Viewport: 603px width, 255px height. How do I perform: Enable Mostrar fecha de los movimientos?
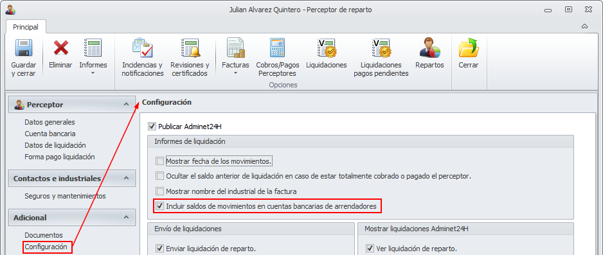click(x=159, y=161)
